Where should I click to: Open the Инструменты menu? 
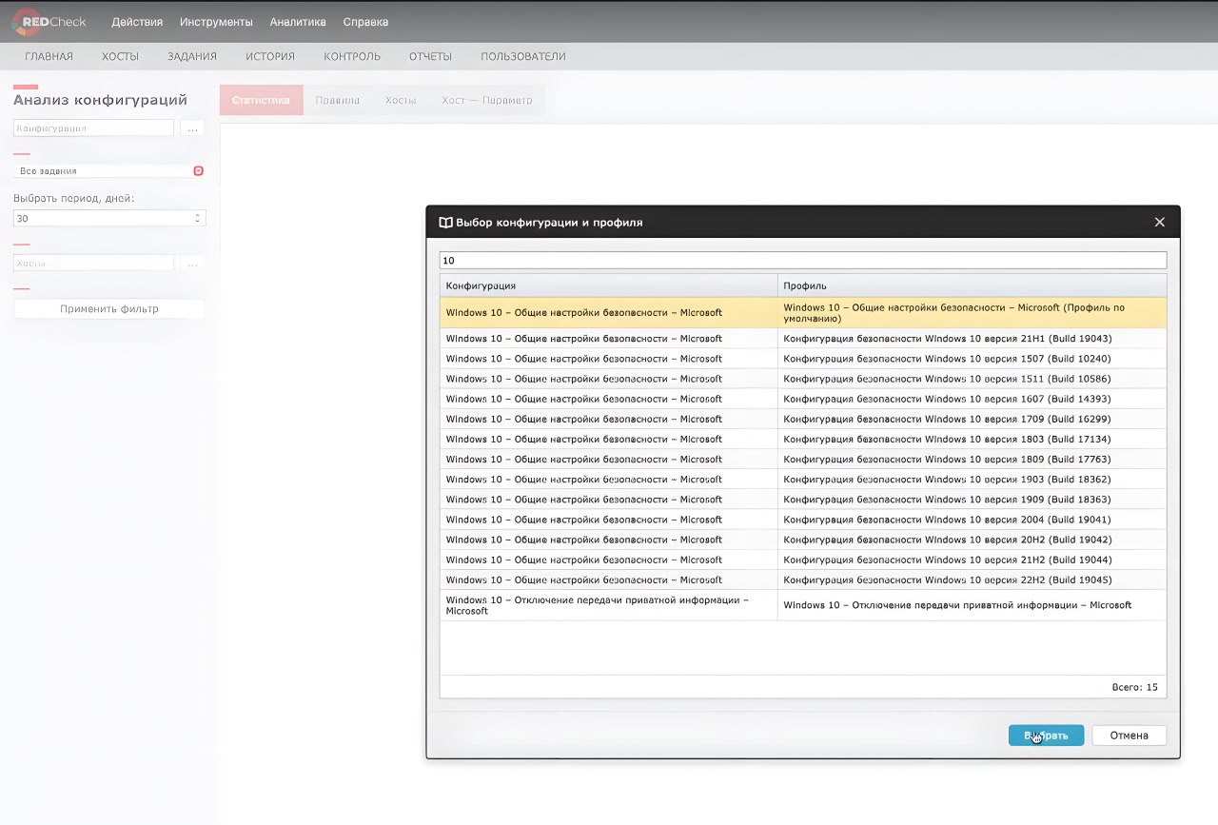coord(216,22)
